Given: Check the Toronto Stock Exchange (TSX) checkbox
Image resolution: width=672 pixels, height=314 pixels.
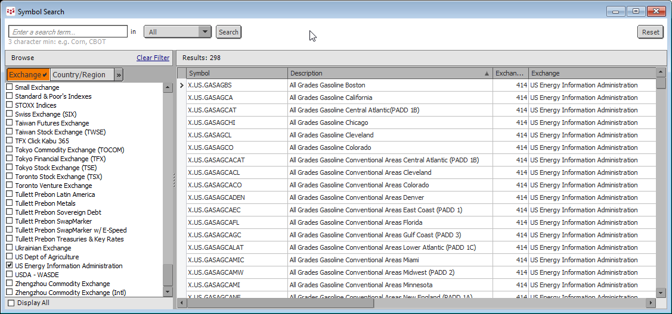Looking at the screenshot, I should click(x=10, y=177).
